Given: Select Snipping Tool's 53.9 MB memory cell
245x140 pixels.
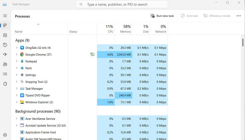Looking at the screenshot, I should [123, 82].
